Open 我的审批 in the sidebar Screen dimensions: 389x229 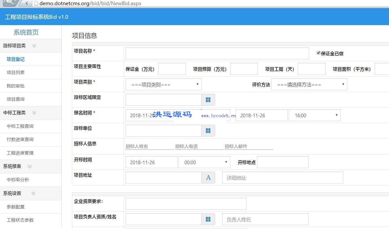pyautogui.click(x=15, y=86)
